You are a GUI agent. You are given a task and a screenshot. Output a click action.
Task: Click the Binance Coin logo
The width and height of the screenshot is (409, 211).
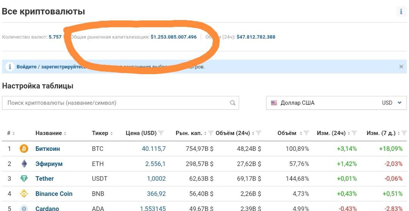click(x=24, y=194)
